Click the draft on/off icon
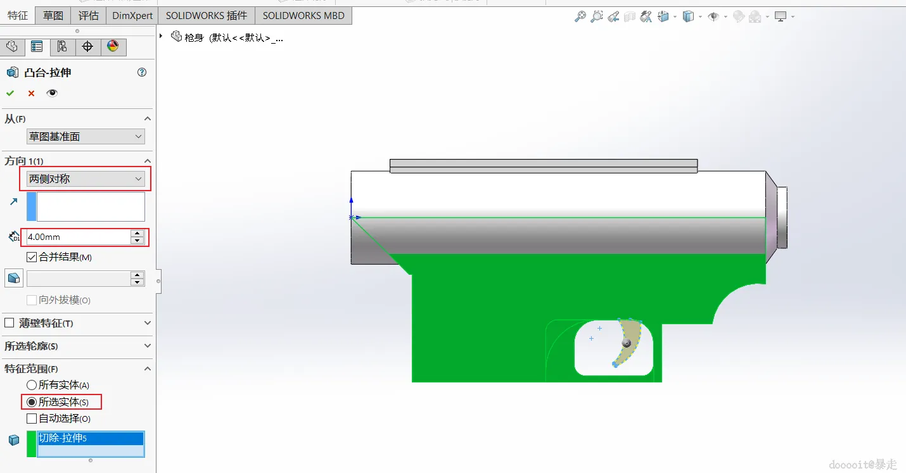The image size is (906, 473). 14,278
